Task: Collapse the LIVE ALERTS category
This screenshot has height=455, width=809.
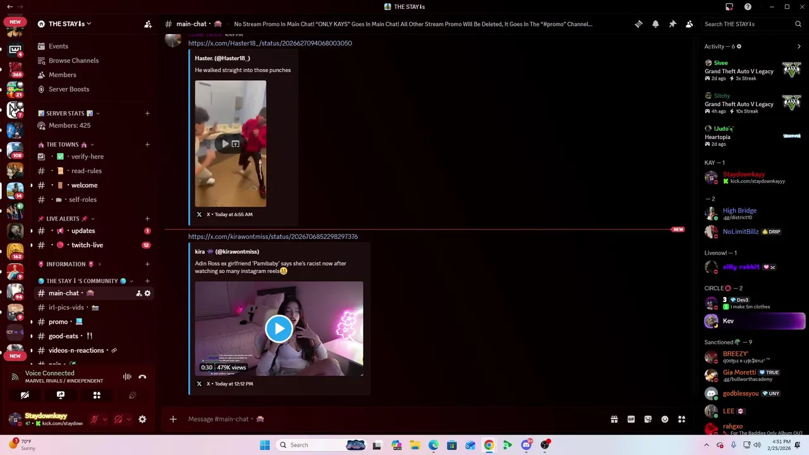Action: (x=67, y=219)
